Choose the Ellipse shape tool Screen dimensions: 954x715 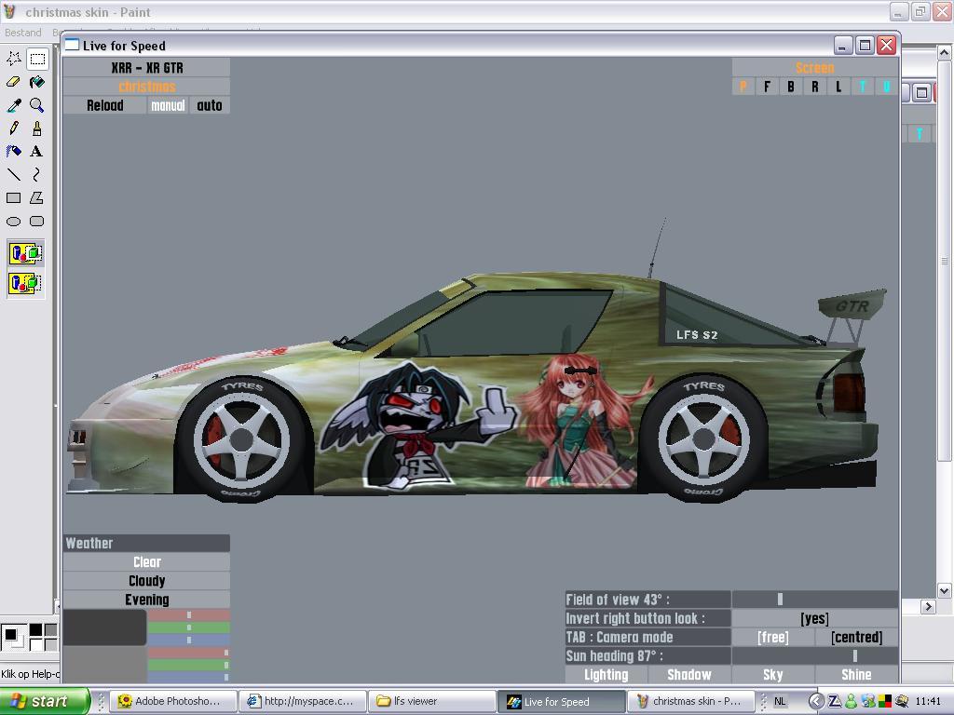click(x=13, y=222)
